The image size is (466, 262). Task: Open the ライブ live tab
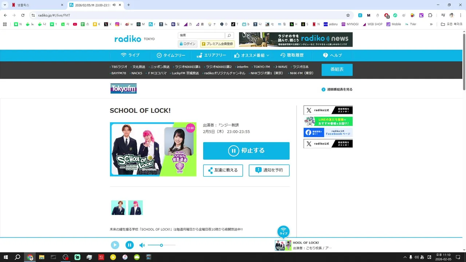(130, 55)
